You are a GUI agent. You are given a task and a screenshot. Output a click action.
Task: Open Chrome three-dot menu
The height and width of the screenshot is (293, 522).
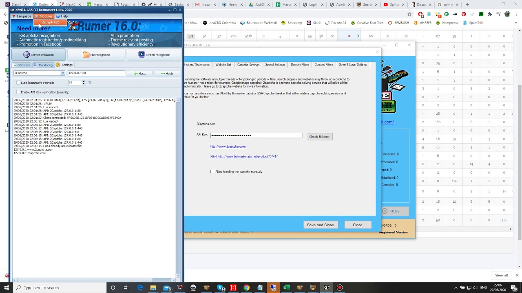[517, 14]
